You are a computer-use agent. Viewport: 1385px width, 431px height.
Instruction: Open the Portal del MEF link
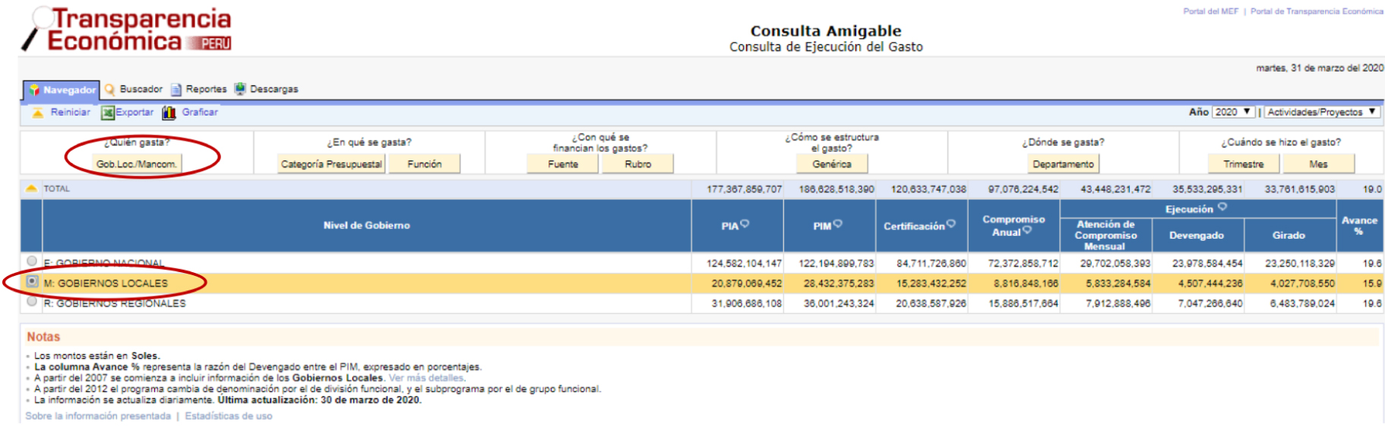(1210, 11)
